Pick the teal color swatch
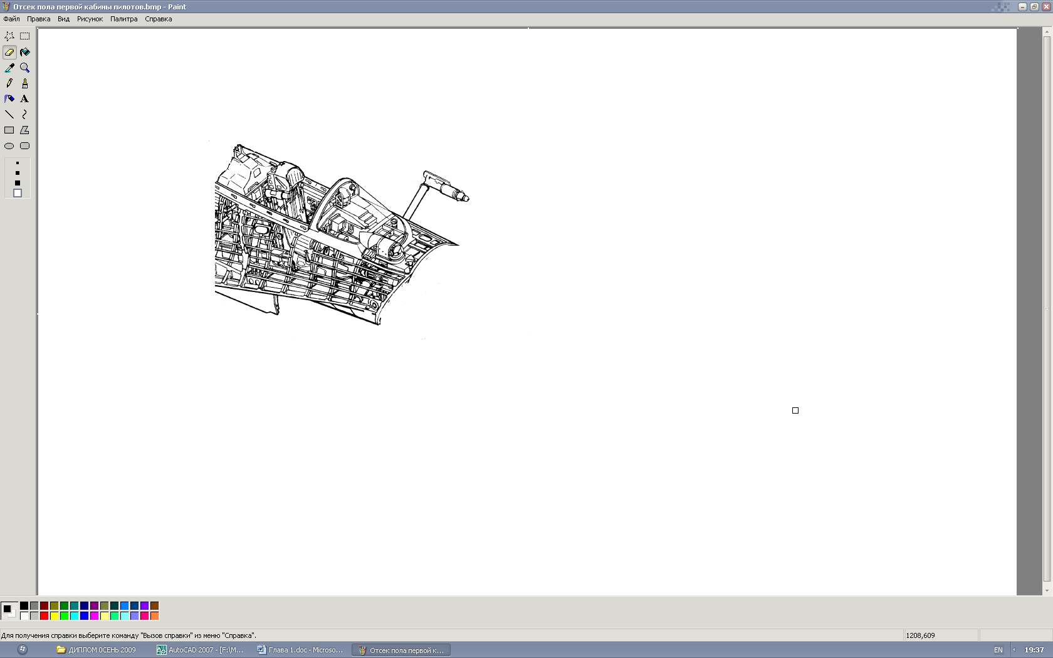The image size is (1053, 658). point(75,606)
